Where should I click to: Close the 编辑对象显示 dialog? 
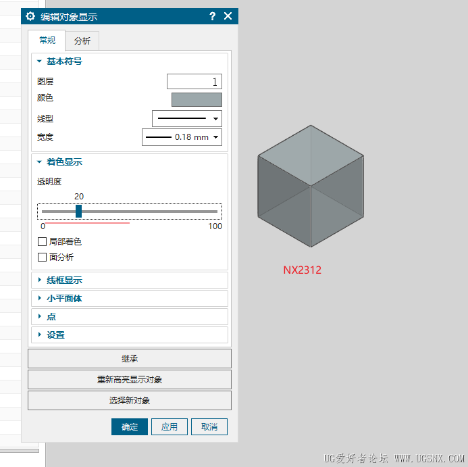pyautogui.click(x=228, y=16)
